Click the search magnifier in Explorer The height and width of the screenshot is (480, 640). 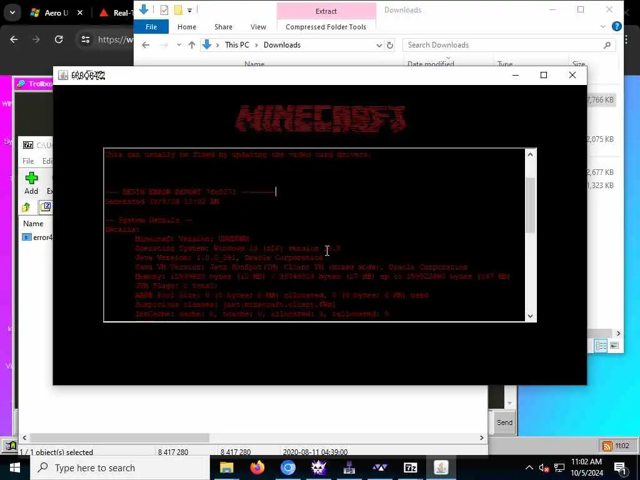607,45
